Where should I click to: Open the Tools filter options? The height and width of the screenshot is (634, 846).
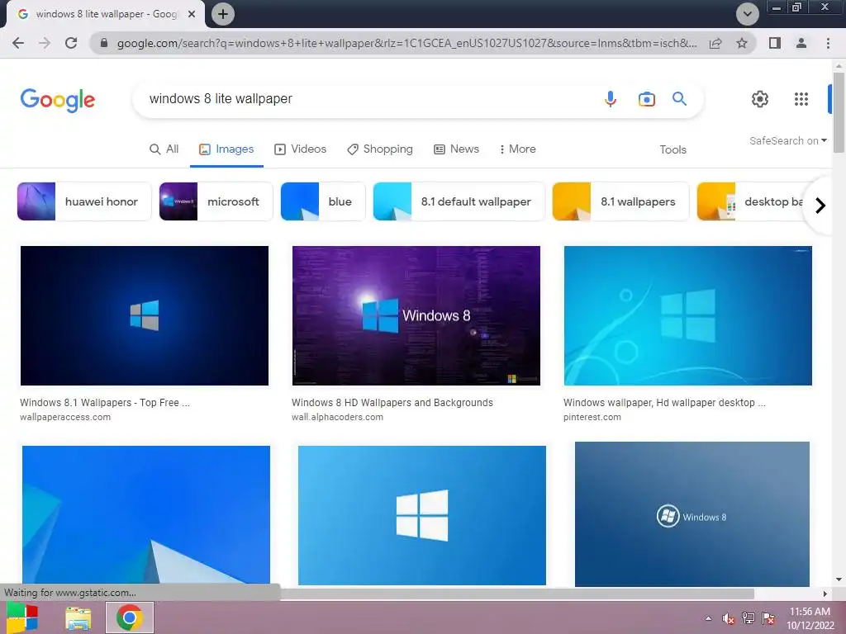tap(673, 150)
